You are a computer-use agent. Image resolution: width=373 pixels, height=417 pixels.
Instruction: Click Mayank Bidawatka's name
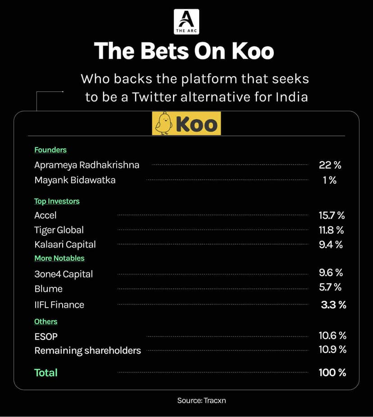[75, 180]
